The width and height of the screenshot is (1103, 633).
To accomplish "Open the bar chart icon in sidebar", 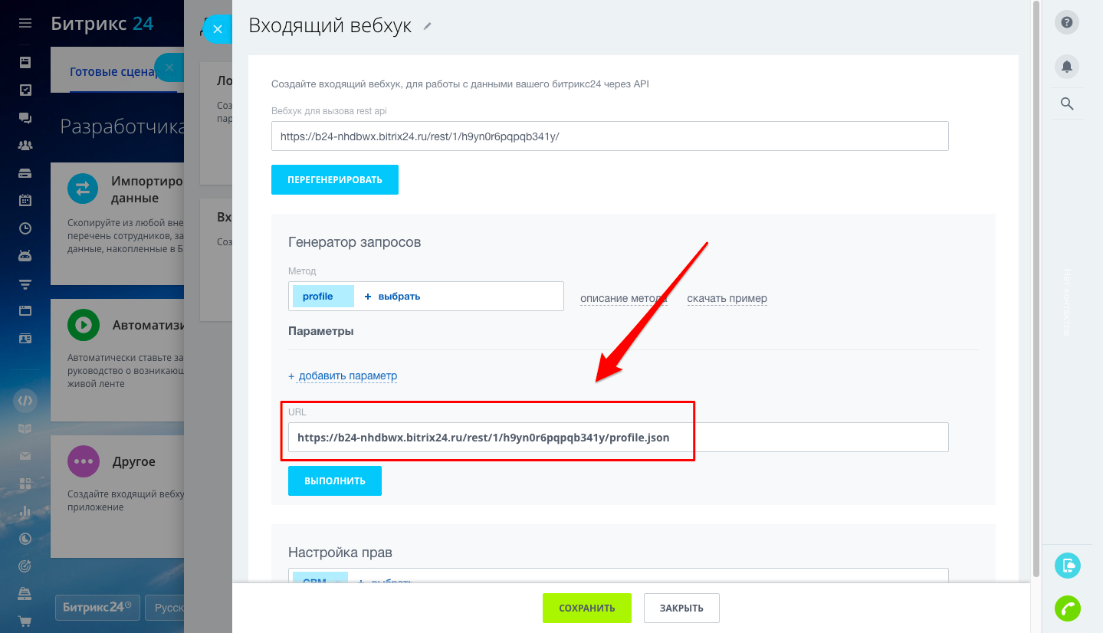I will (x=25, y=511).
